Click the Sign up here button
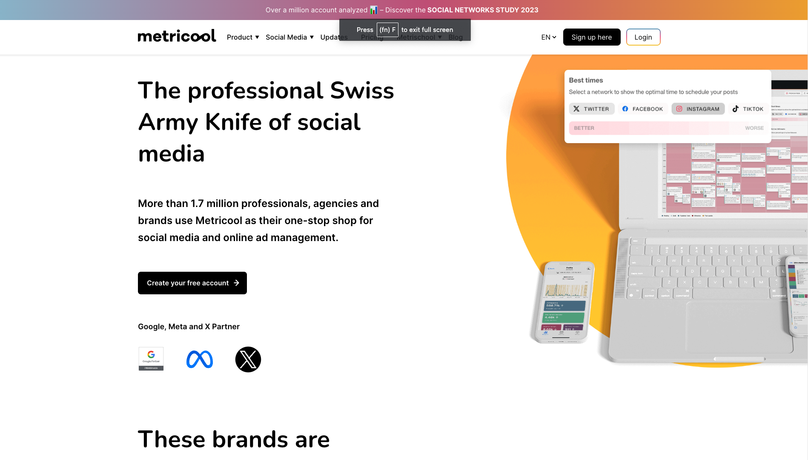Screen dimensions: 808x460 (591, 37)
